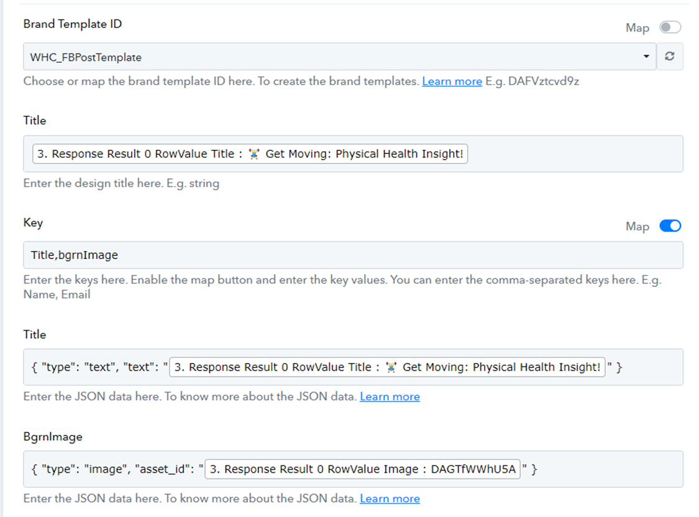This screenshot has height=517, width=699.
Task: Click the Title JSON field's opening '{ "type": "text"' text
Action: (x=75, y=367)
